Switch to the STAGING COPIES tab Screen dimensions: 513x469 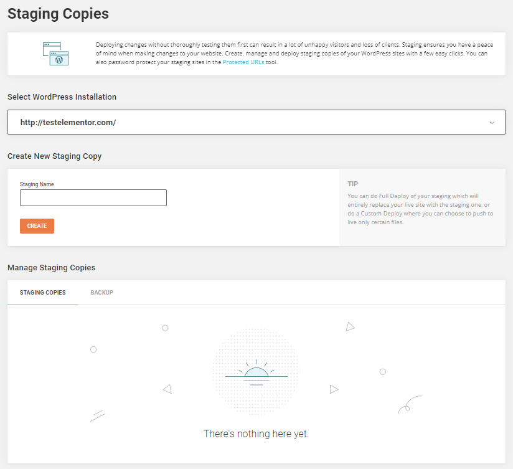[x=43, y=293]
